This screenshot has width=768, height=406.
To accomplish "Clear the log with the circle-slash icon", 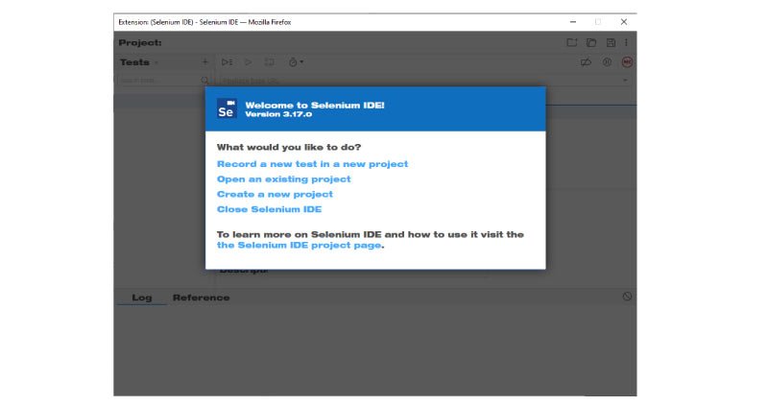I will tap(627, 297).
